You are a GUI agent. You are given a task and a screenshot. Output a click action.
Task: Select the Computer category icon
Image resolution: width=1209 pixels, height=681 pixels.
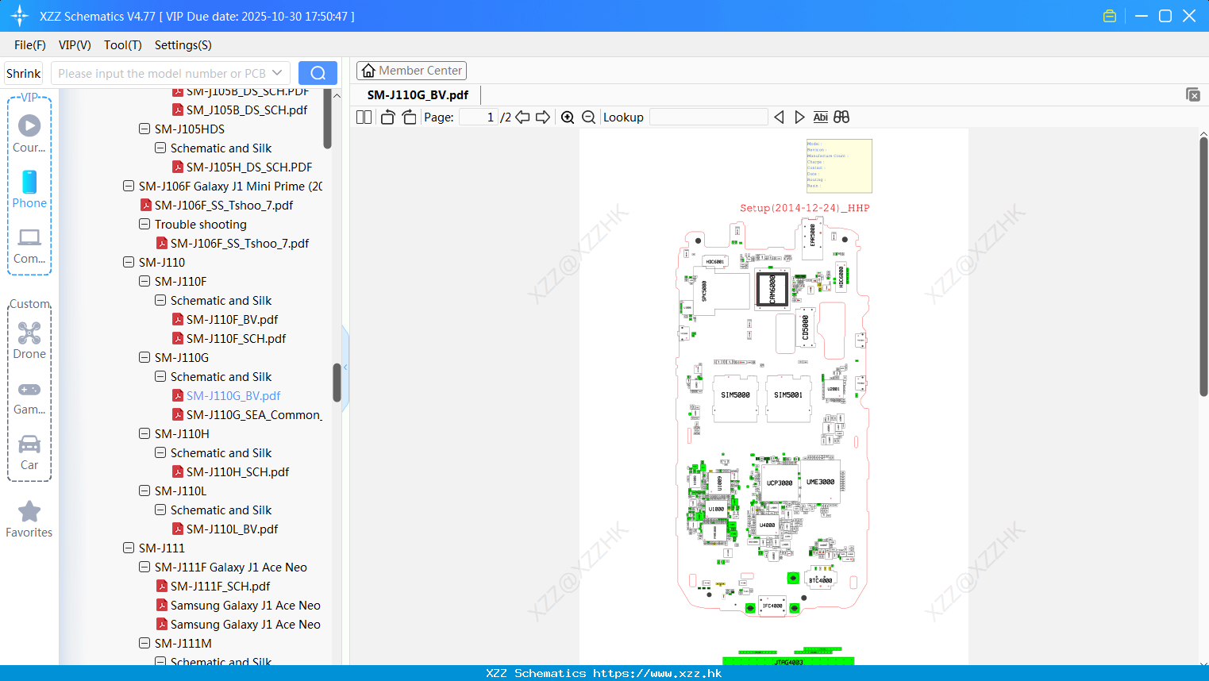29,237
